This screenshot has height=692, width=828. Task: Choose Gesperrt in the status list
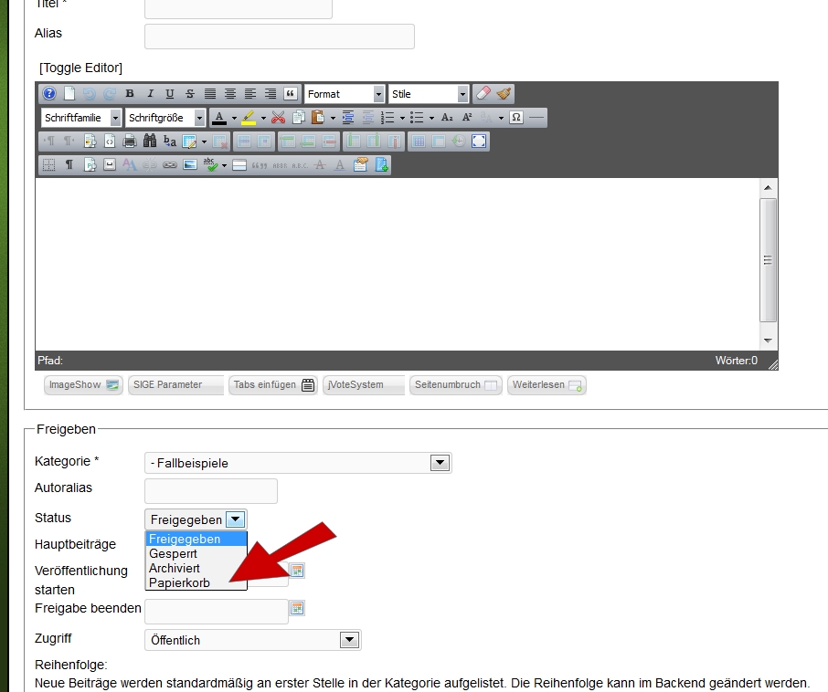tap(173, 553)
